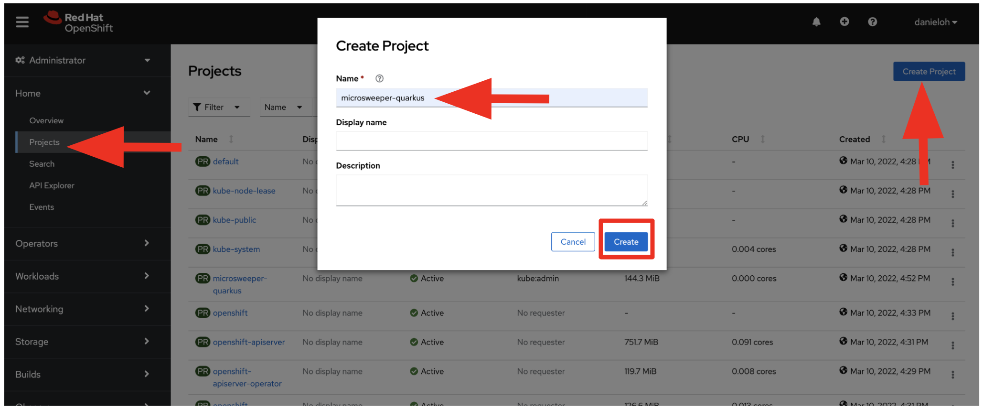Focus the Description text area
983x410 pixels.
click(491, 190)
